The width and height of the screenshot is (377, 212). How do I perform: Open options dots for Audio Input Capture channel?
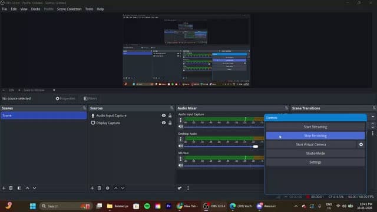click(x=181, y=120)
